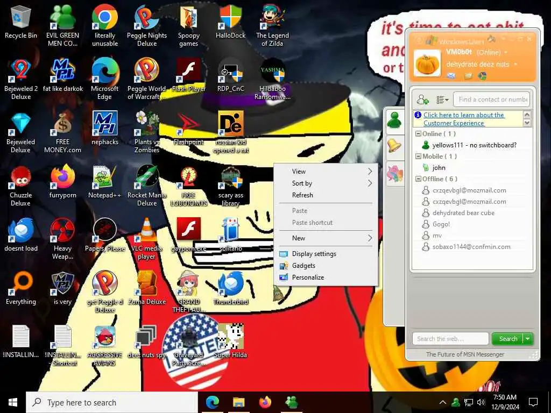
Task: Select Personalize in the context menu
Action: pos(326,277)
